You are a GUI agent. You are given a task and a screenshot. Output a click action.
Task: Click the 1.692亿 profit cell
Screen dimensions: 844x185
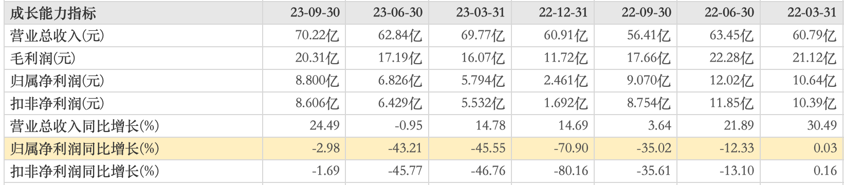[x=566, y=103]
